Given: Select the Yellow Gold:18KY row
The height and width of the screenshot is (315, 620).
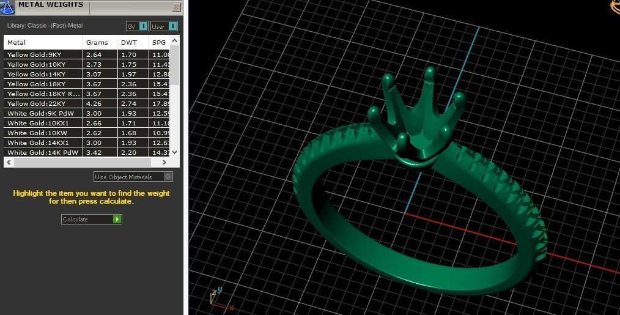Looking at the screenshot, I should (87, 84).
